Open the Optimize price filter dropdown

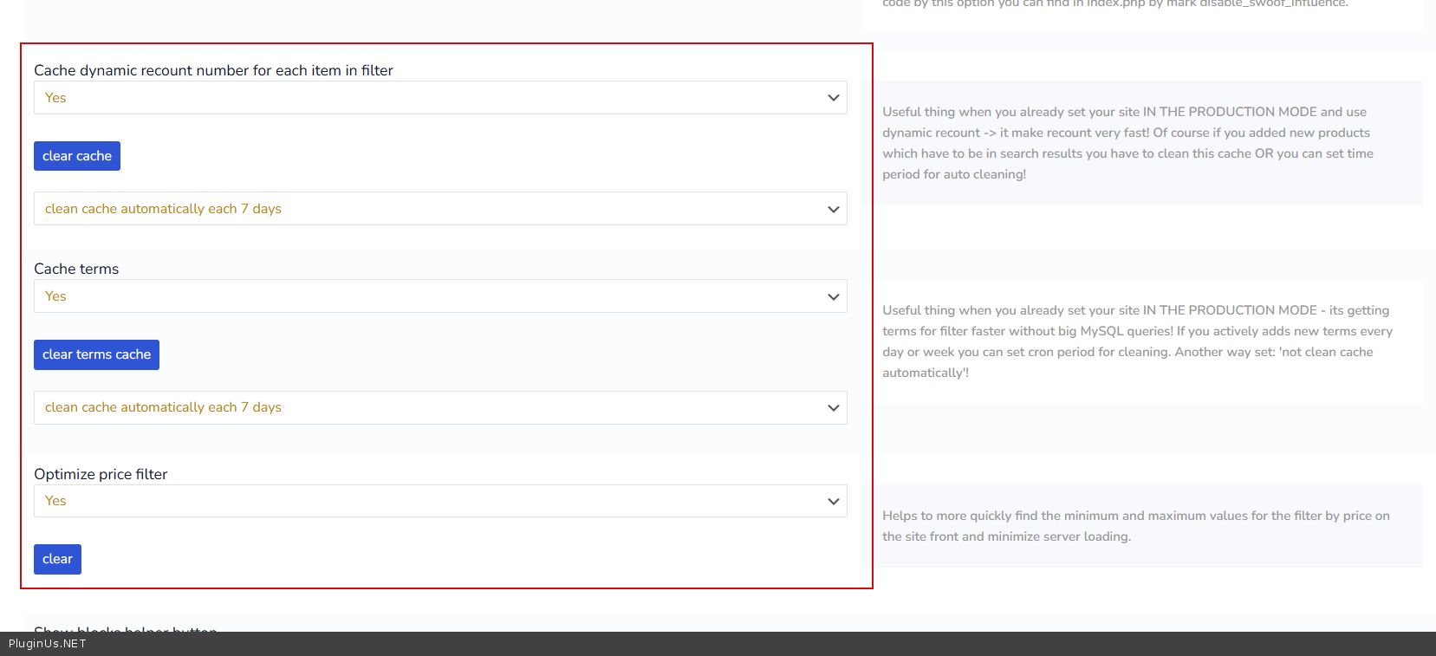coord(440,501)
